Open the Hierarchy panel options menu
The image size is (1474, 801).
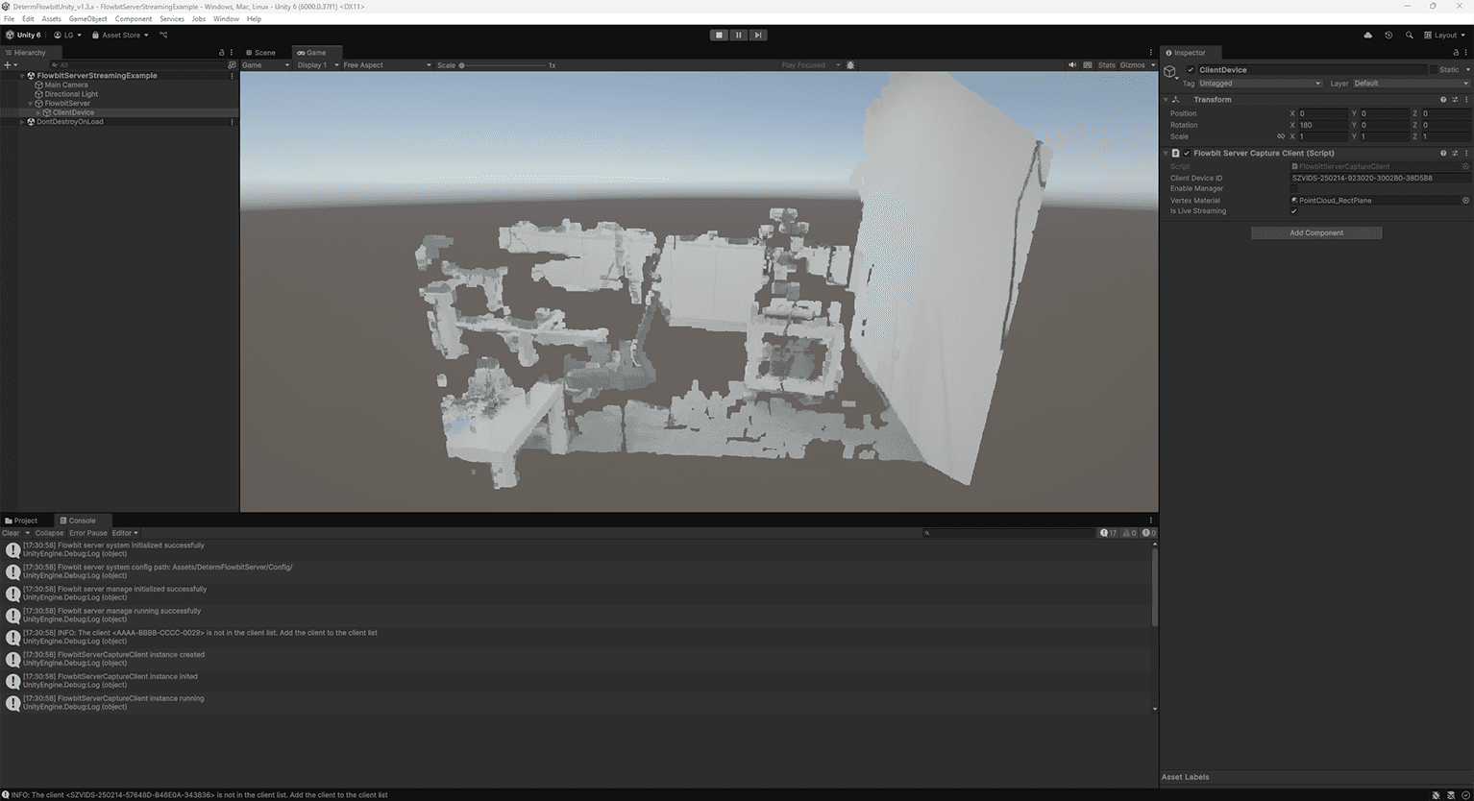click(232, 53)
